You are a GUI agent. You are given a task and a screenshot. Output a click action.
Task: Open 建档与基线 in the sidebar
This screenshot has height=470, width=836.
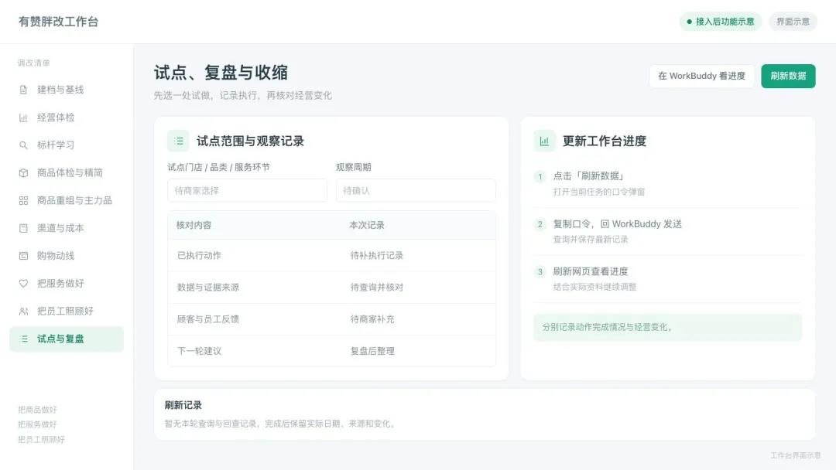point(67,90)
